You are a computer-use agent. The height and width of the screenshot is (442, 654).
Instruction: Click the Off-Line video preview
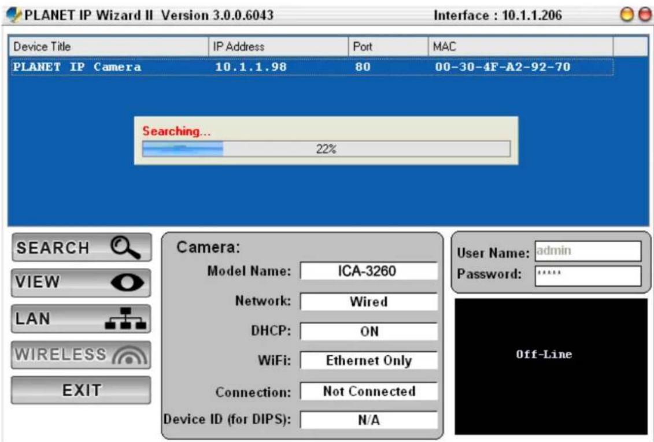tap(551, 366)
